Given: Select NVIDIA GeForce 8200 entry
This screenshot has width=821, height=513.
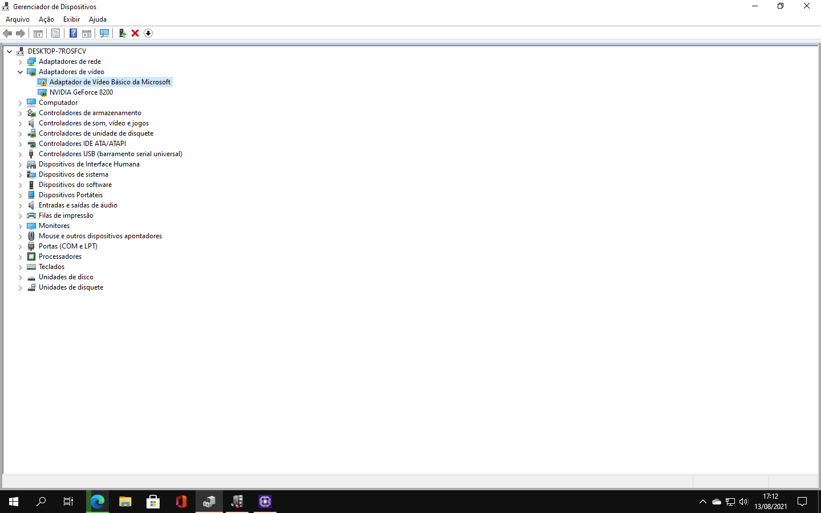Looking at the screenshot, I should coord(81,92).
